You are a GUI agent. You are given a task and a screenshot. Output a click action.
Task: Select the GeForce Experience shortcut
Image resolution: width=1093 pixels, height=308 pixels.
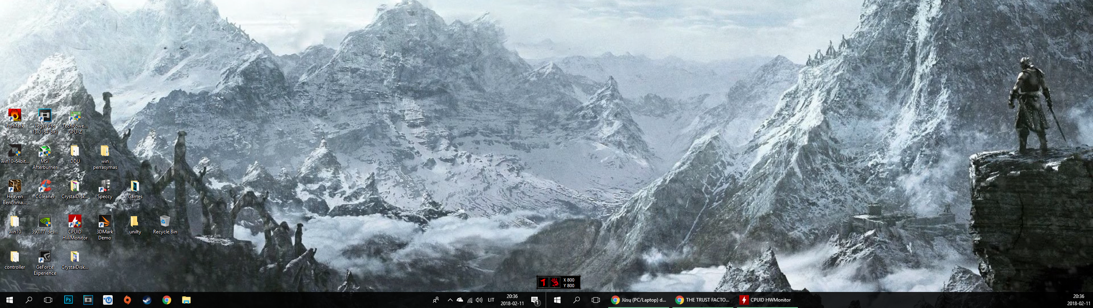click(x=45, y=263)
